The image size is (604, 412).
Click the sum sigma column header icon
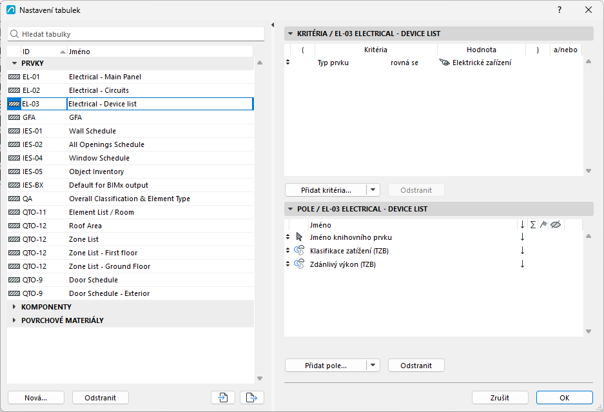[x=532, y=224]
